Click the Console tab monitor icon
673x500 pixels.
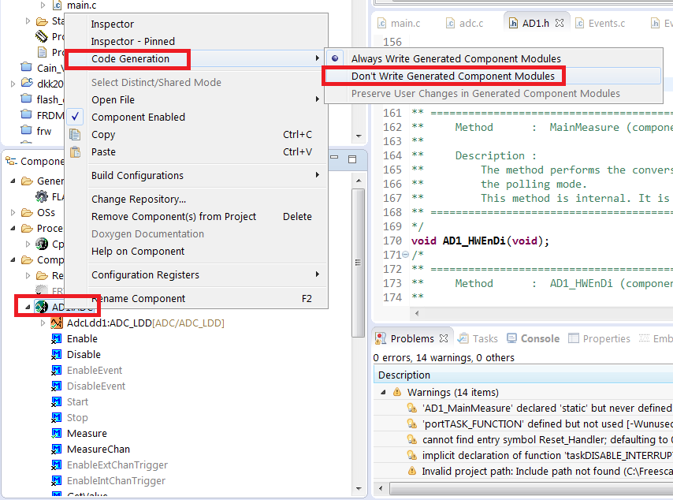coord(511,338)
